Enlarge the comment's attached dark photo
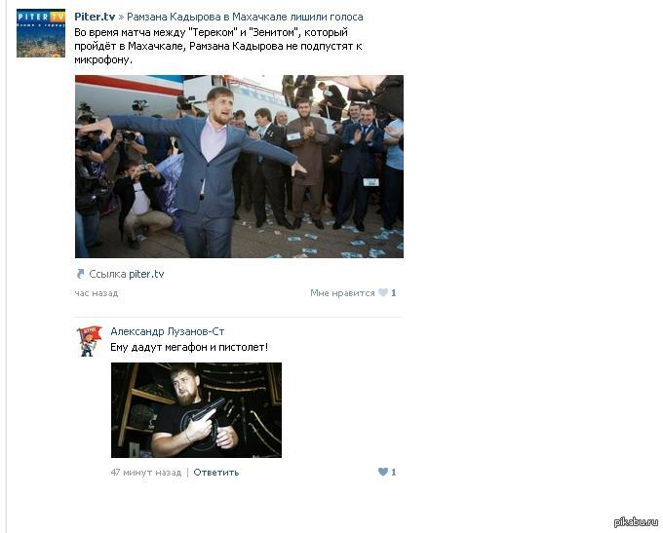The height and width of the screenshot is (533, 663). (x=196, y=410)
